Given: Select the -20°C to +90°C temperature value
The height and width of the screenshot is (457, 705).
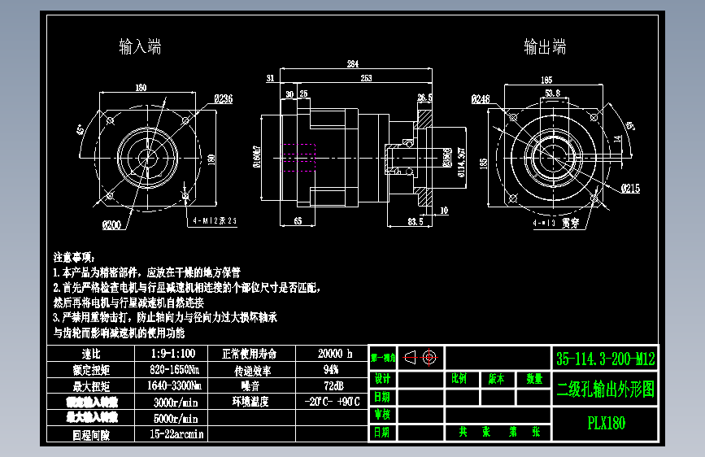Looking at the screenshot, I should [333, 402].
